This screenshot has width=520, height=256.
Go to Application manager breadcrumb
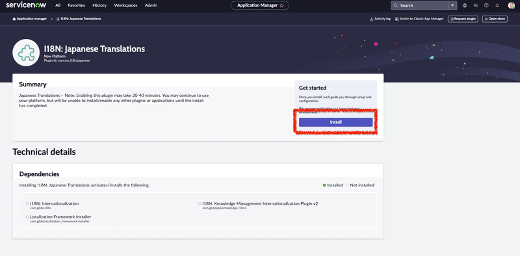(x=31, y=19)
